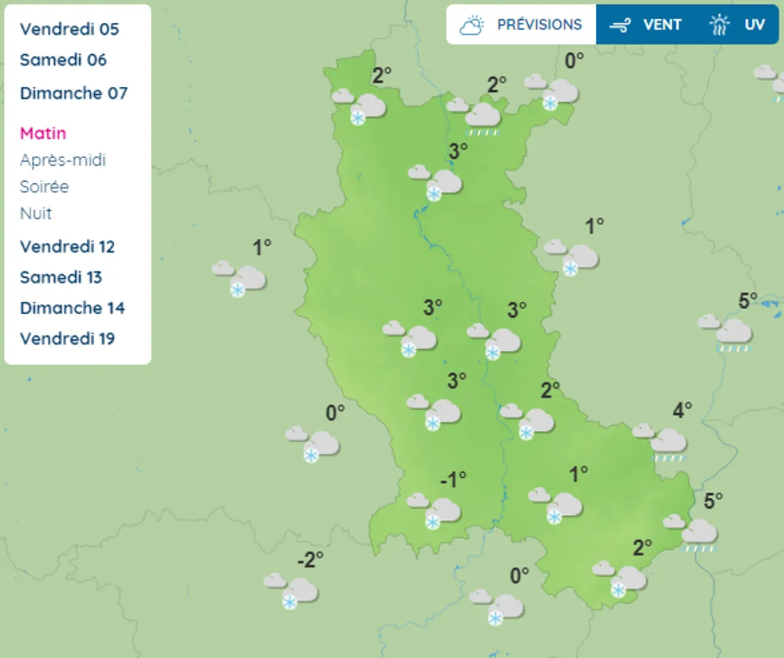
Task: Click the wind icon in Vent tab
Action: pyautogui.click(x=620, y=25)
